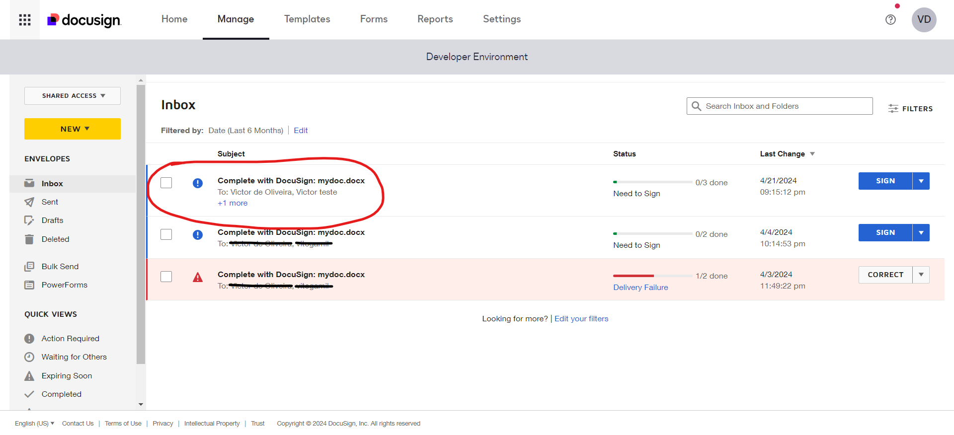Select the Delivery Failure envelope checkbox

coord(166,277)
